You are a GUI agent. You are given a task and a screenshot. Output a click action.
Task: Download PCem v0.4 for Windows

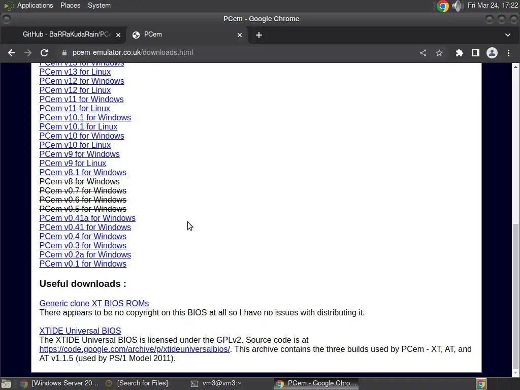pyautogui.click(x=83, y=237)
